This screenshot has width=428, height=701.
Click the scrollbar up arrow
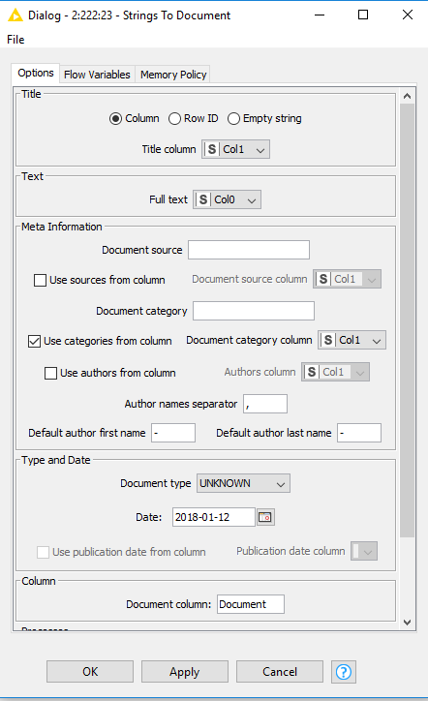[x=407, y=96]
